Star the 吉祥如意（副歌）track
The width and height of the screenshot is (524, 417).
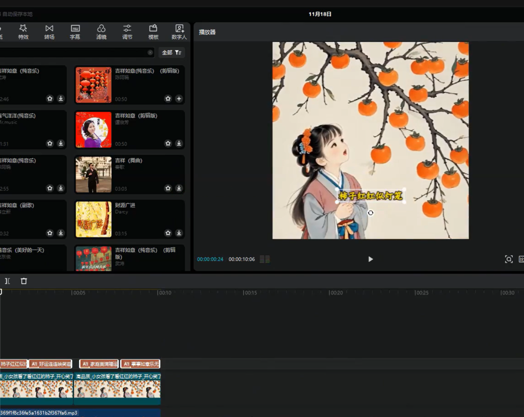[50, 233]
